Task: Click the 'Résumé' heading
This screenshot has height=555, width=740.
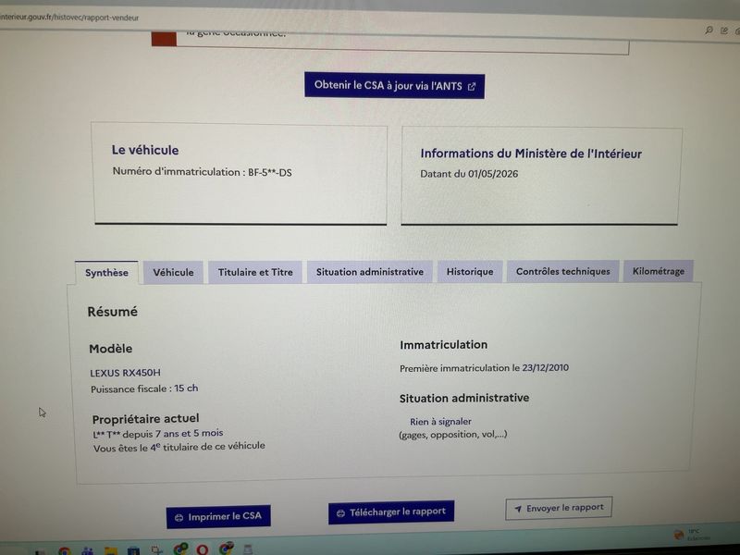Action: 112,312
